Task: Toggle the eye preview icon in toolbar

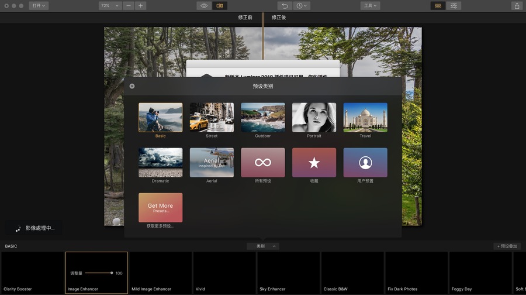Action: click(x=203, y=6)
